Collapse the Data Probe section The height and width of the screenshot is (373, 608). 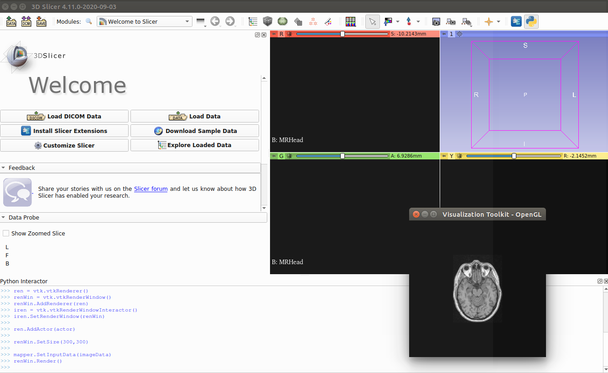pos(3,217)
